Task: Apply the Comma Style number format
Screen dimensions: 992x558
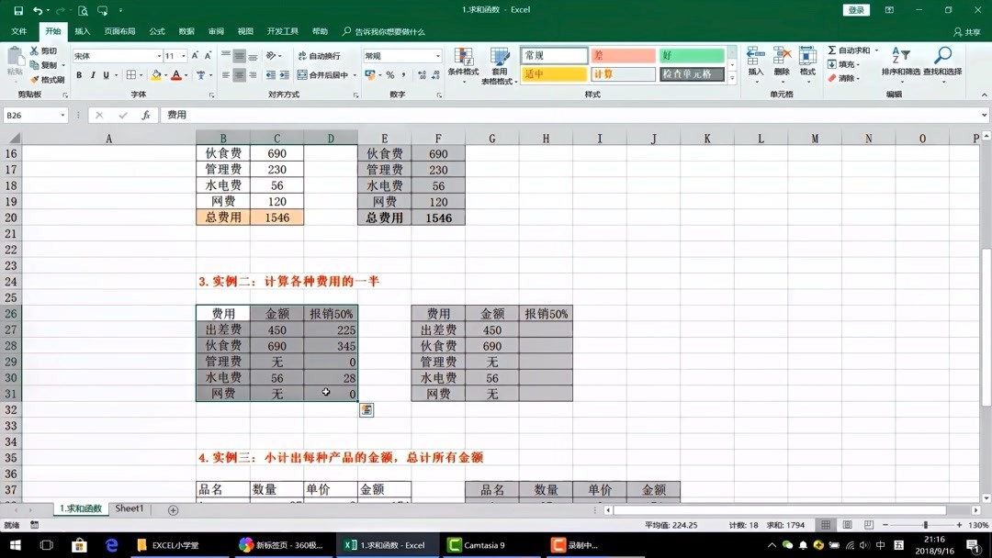Action: (x=401, y=74)
